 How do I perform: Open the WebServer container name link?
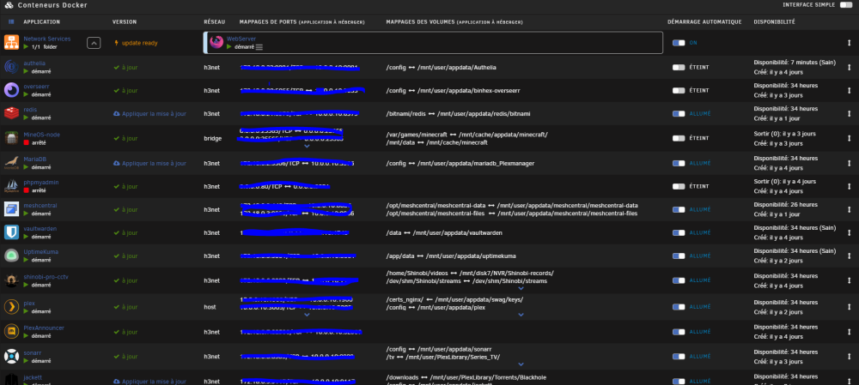coord(241,39)
